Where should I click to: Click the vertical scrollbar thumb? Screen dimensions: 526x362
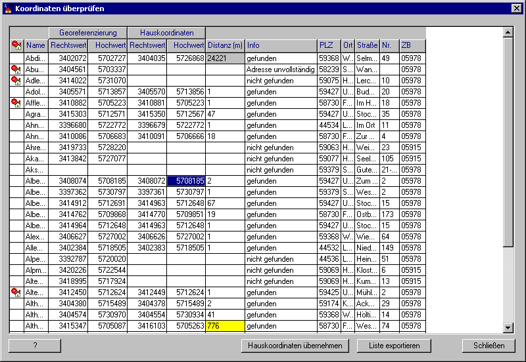click(508, 142)
